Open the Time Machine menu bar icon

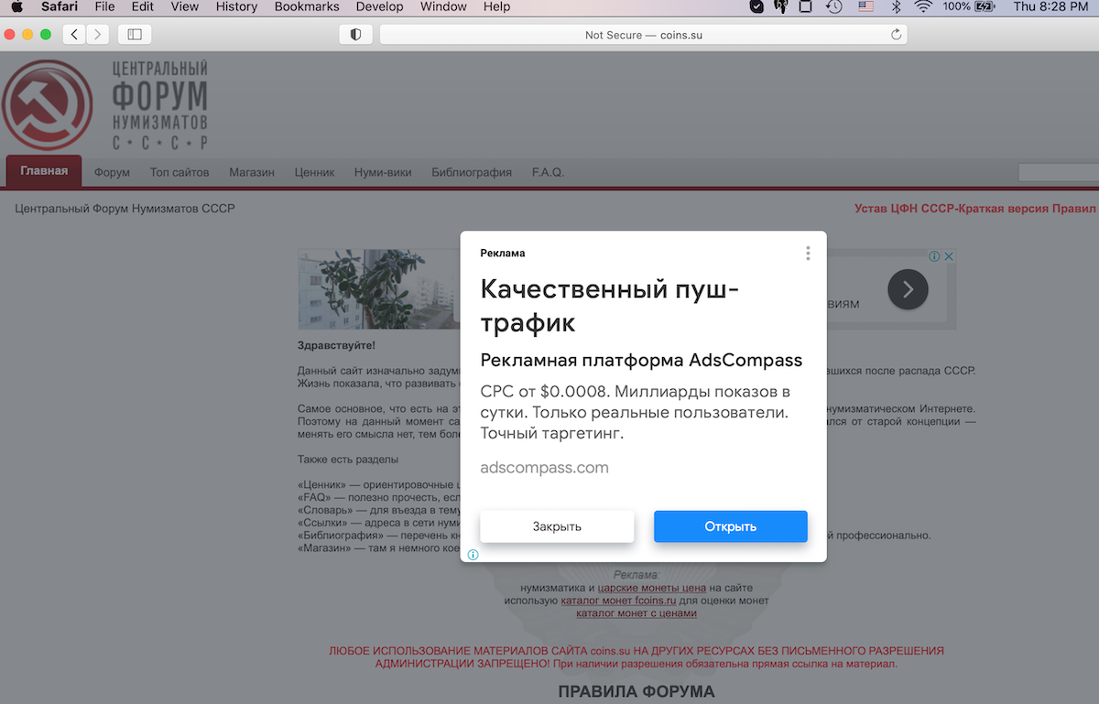[833, 7]
